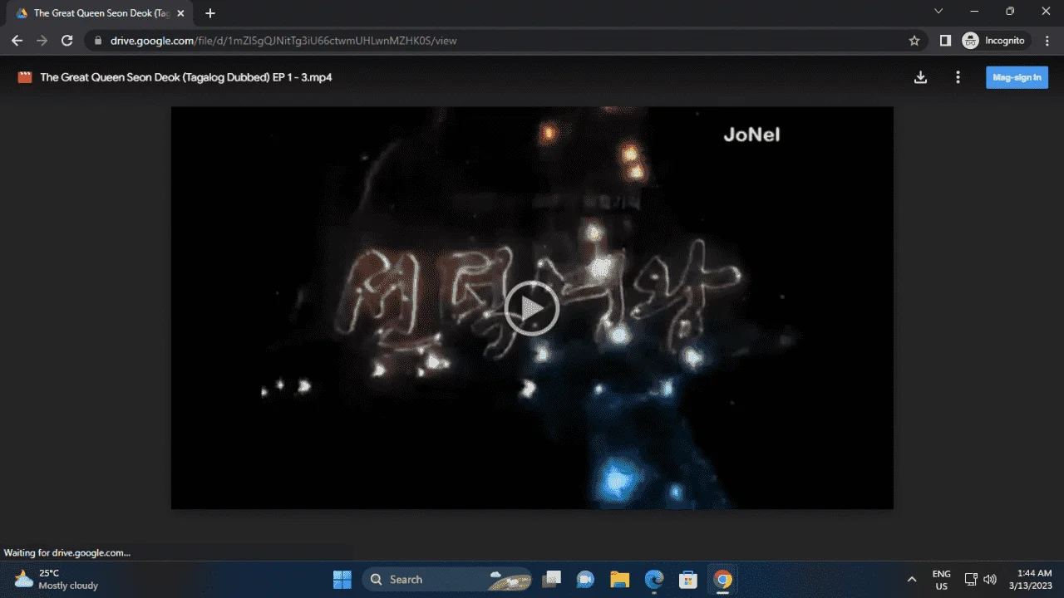Close The Great Queen Seon Deok tab
Image resolution: width=1064 pixels, height=598 pixels.
180,13
